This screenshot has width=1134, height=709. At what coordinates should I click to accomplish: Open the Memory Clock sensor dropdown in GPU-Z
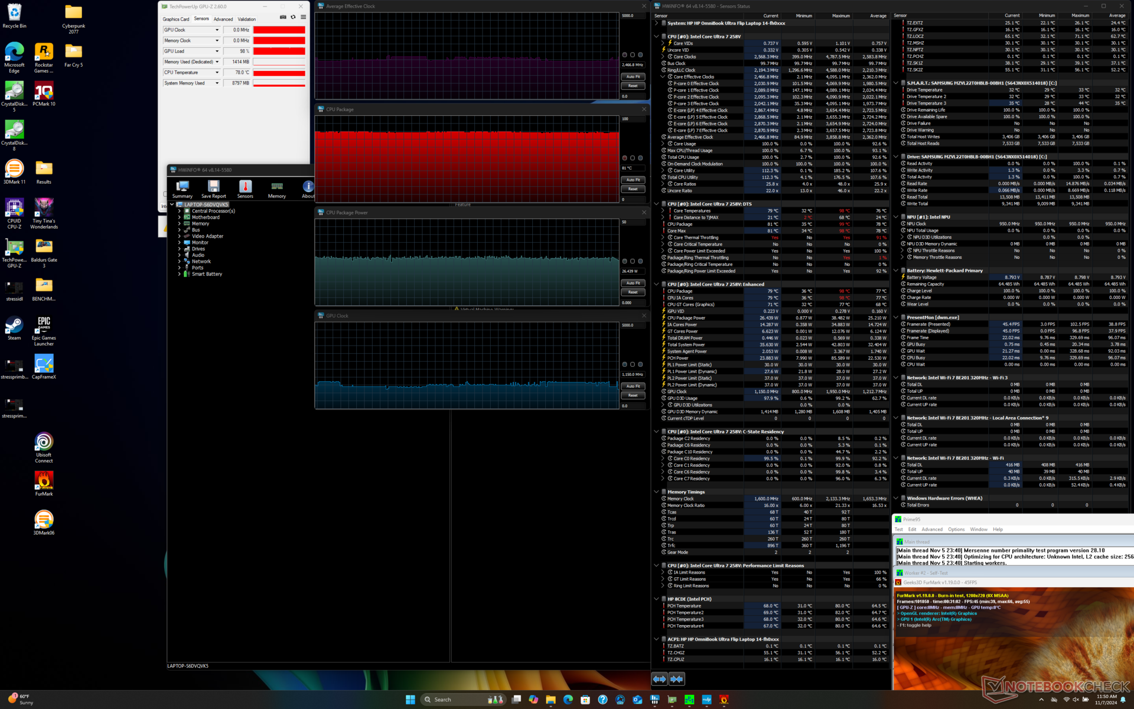[217, 41]
